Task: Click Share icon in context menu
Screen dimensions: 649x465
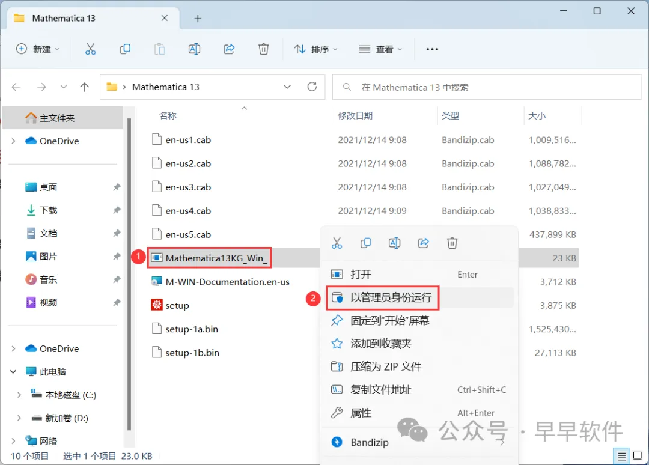Action: 424,243
